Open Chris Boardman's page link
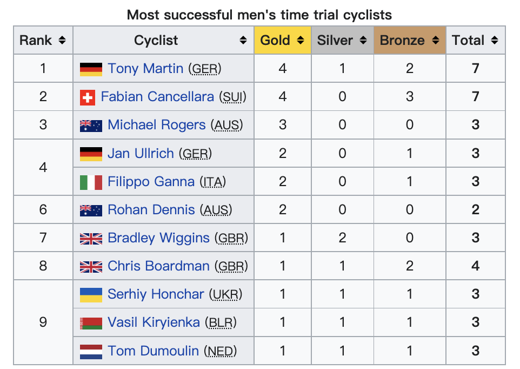520x369 pixels. [x=158, y=266]
